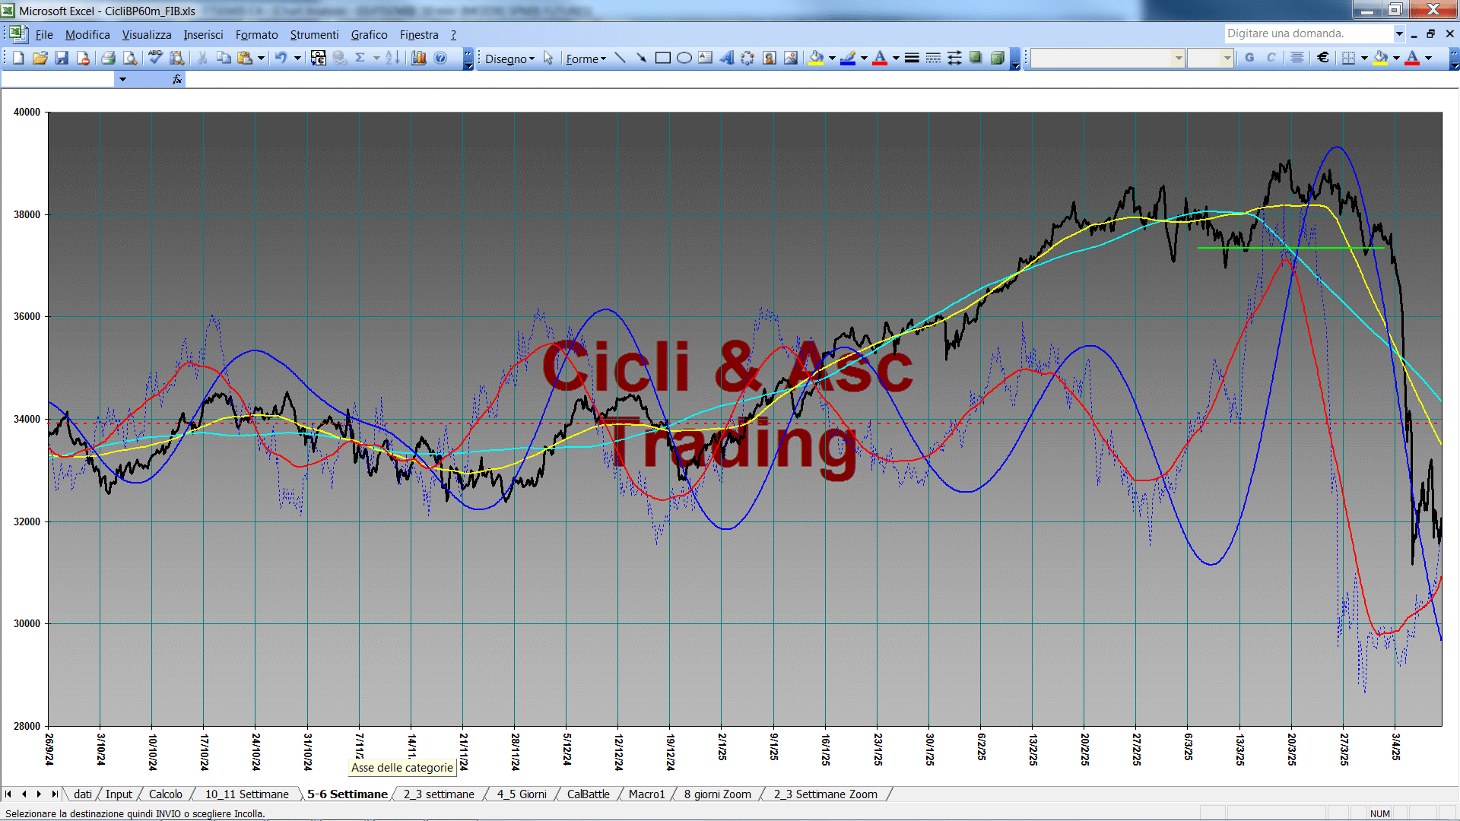Click the Cut scissors icon
Viewport: 1460px width, 821px height.
click(x=202, y=58)
